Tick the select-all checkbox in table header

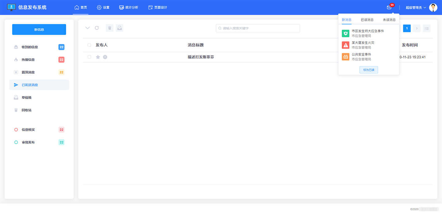coord(89,45)
